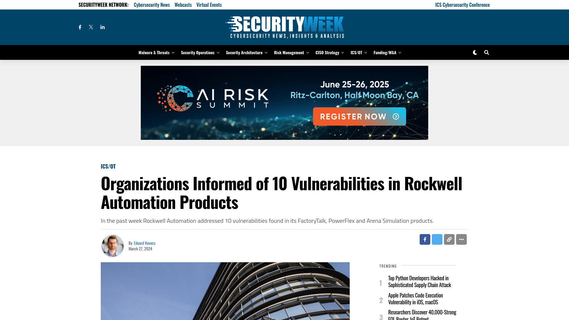
Task: Open more sharing options icon
Action: 461,239
